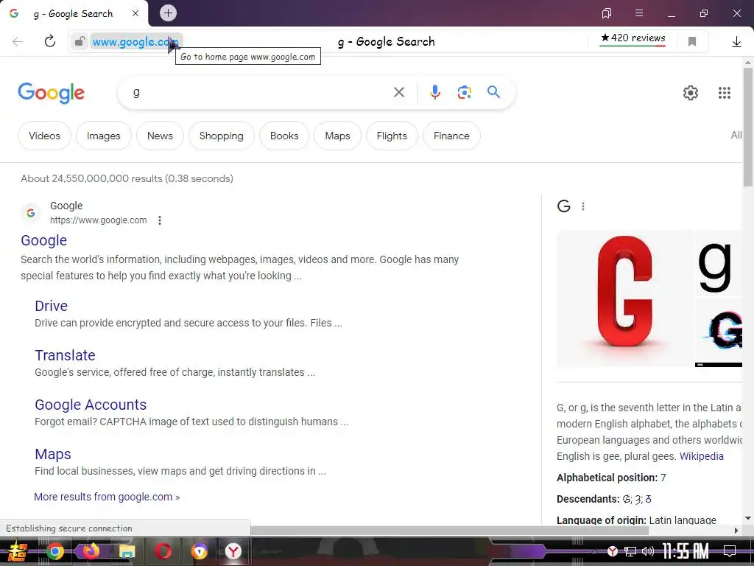This screenshot has width=754, height=566.
Task: Filter results by News
Action: [x=160, y=136]
